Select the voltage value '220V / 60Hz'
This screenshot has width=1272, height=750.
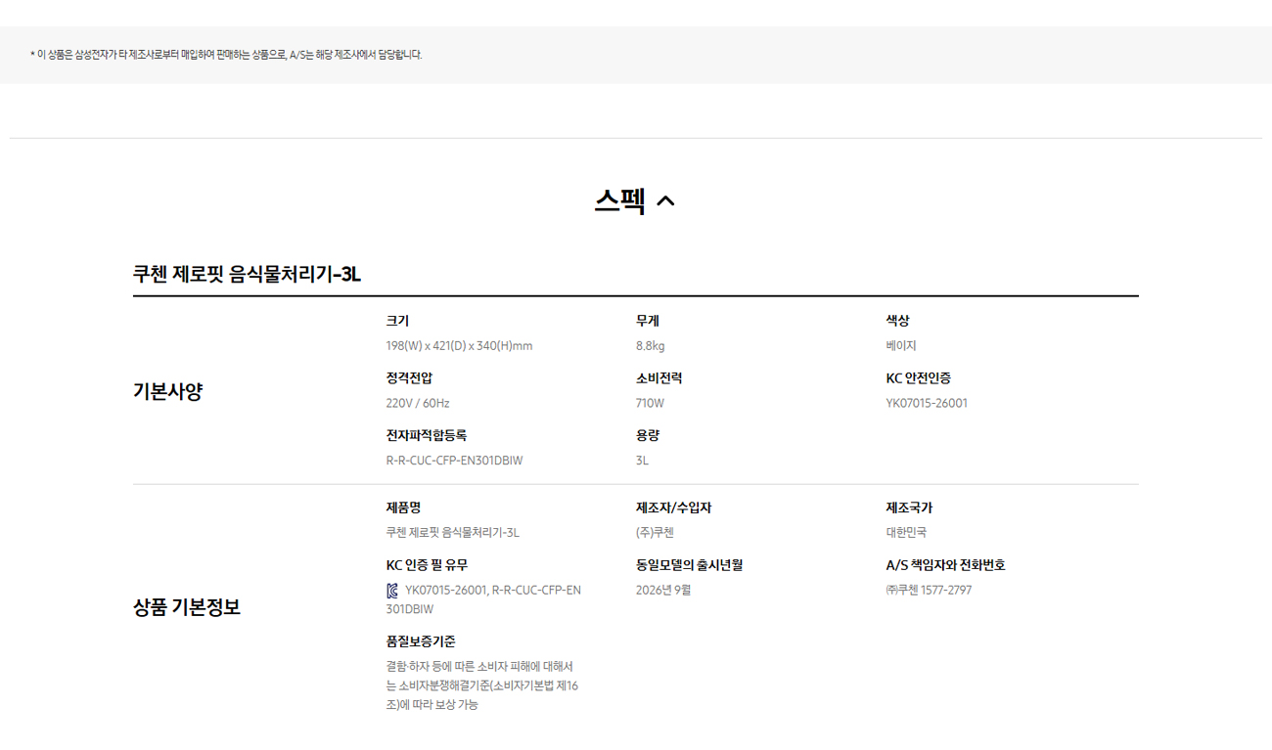click(x=418, y=403)
